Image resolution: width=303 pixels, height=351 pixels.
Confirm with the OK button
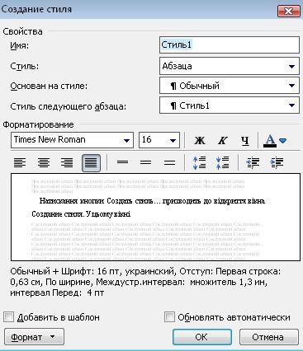202,337
